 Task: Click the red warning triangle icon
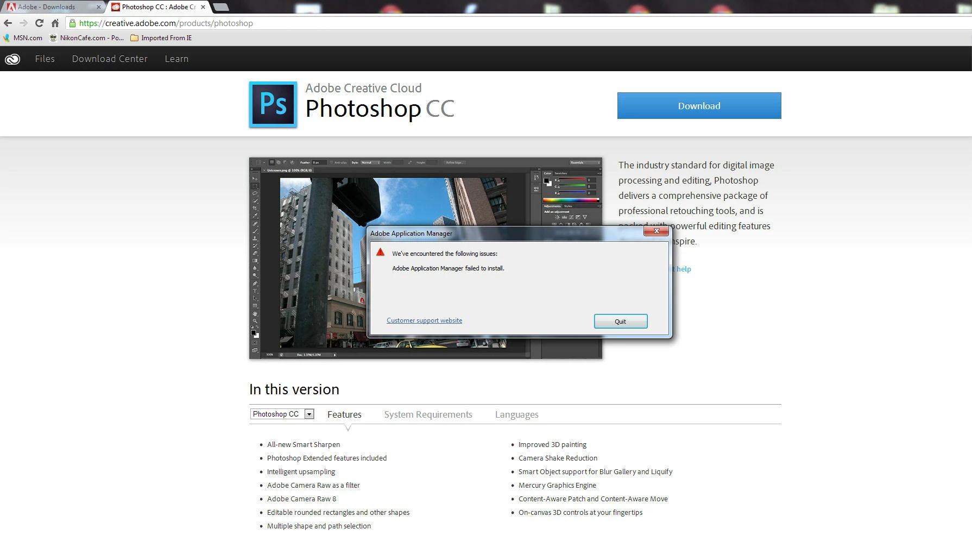(x=380, y=252)
